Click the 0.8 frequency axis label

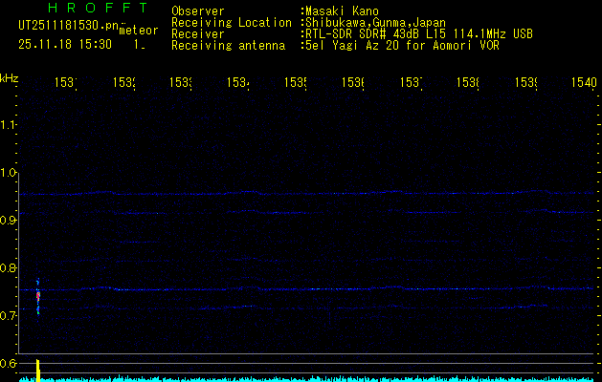[9, 268]
